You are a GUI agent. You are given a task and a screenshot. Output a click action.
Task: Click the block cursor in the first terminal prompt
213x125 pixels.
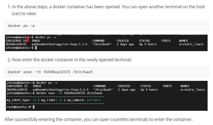click(36, 48)
